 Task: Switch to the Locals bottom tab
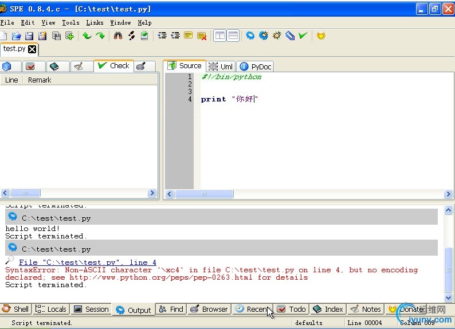click(x=51, y=310)
